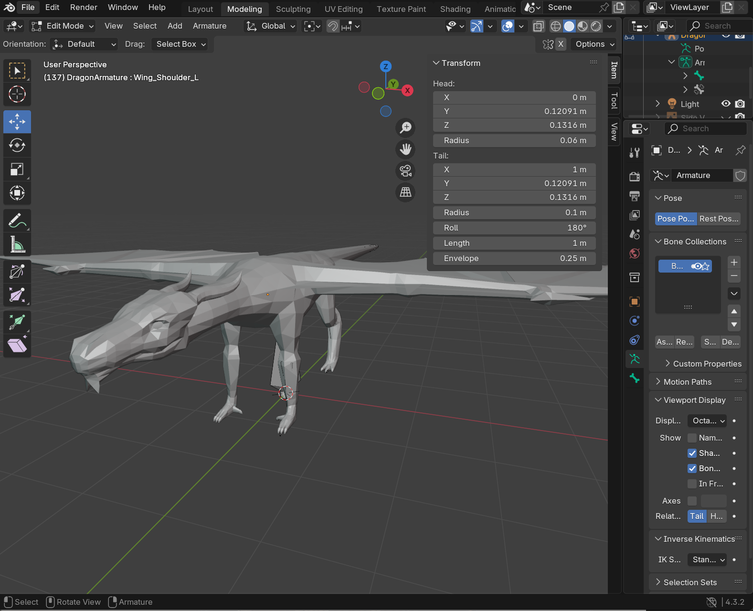This screenshot has width=753, height=611.
Task: Select the Rotate tool
Action: 17,145
